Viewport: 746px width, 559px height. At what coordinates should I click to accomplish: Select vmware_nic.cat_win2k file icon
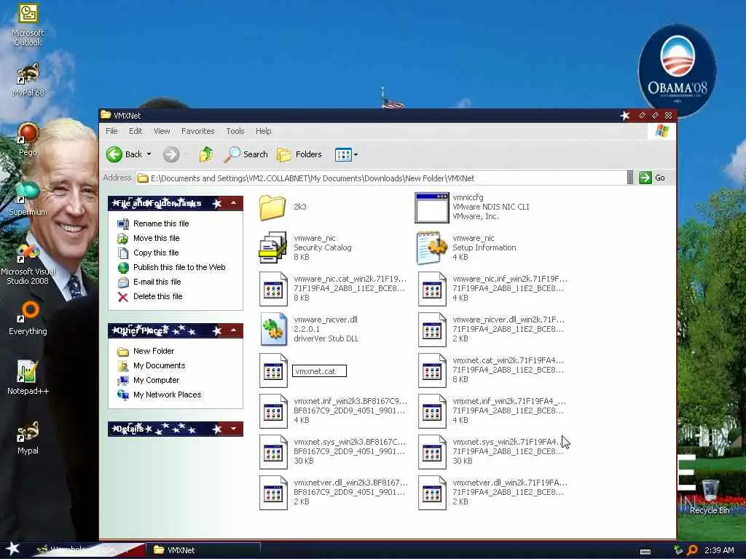tap(274, 288)
